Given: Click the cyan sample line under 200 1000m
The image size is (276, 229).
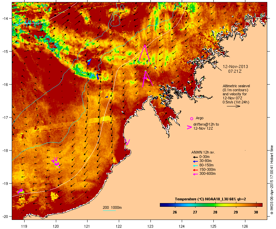Looking at the screenshot, I should point(109,210).
